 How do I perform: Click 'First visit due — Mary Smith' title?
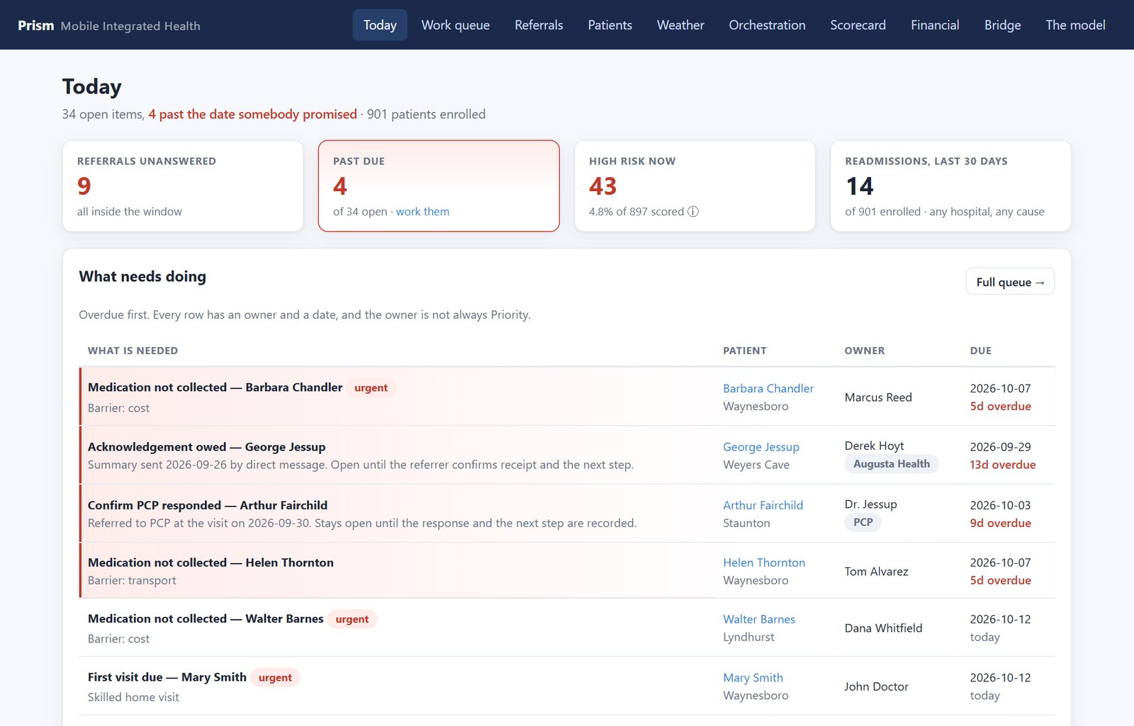click(x=167, y=677)
